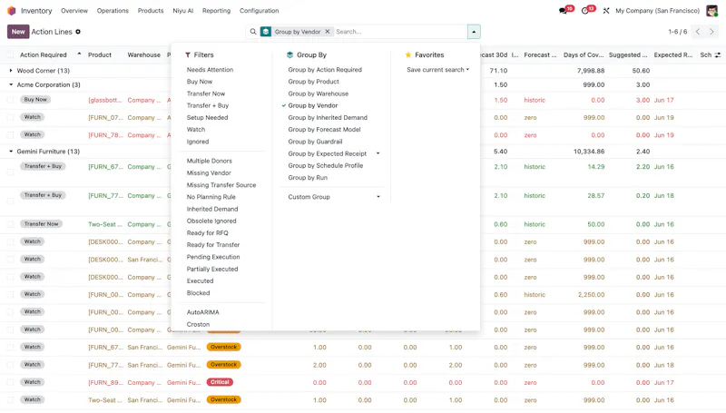Open the [glassbott... product cell
Image resolution: width=726 pixels, height=413 pixels.
tap(105, 100)
